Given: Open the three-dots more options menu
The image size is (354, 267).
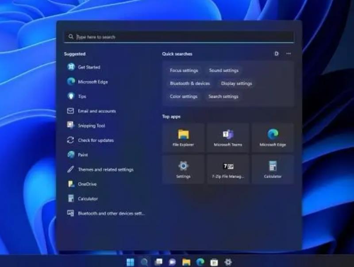Looking at the screenshot, I should pyautogui.click(x=289, y=54).
